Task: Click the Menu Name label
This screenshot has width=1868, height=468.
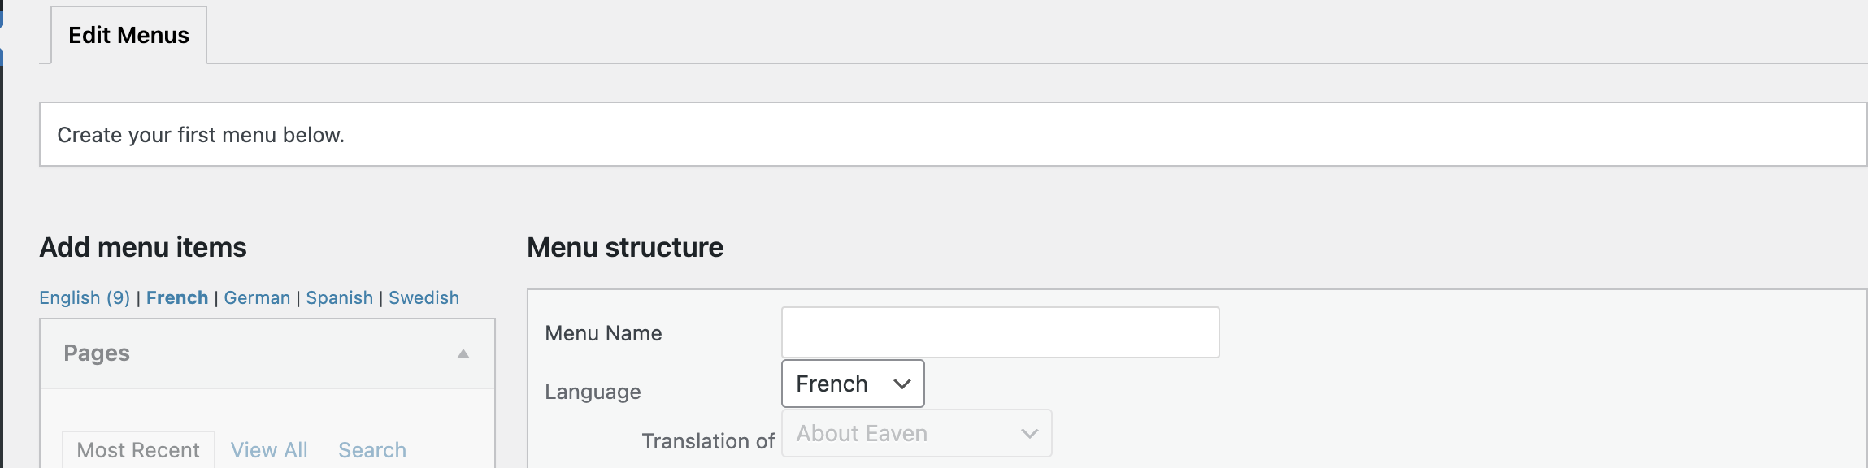Action: pyautogui.click(x=603, y=333)
